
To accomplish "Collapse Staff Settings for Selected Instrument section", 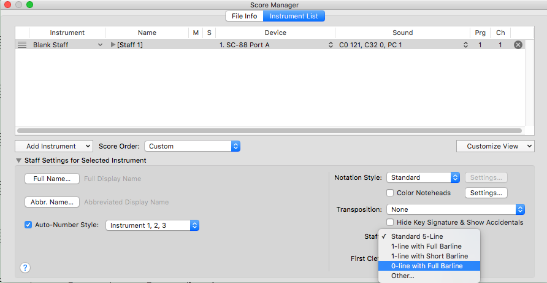I will (18, 160).
